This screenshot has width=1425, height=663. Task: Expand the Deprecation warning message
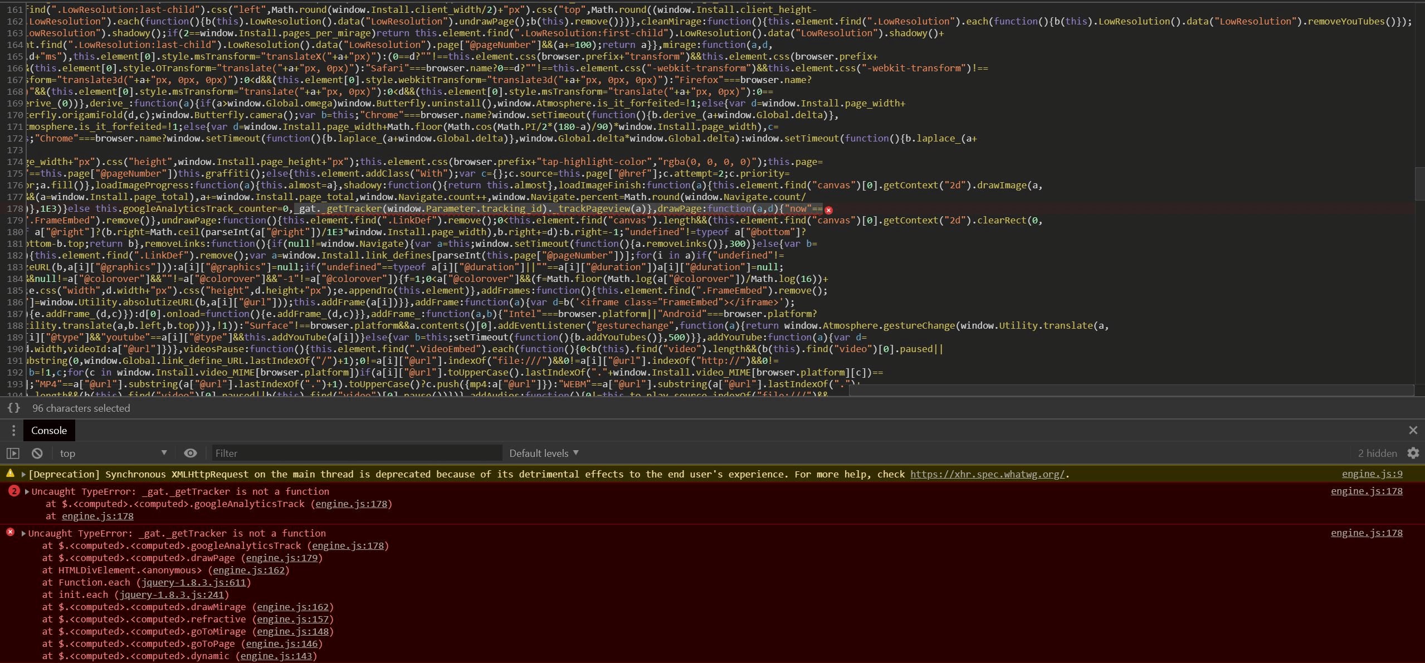(x=23, y=475)
